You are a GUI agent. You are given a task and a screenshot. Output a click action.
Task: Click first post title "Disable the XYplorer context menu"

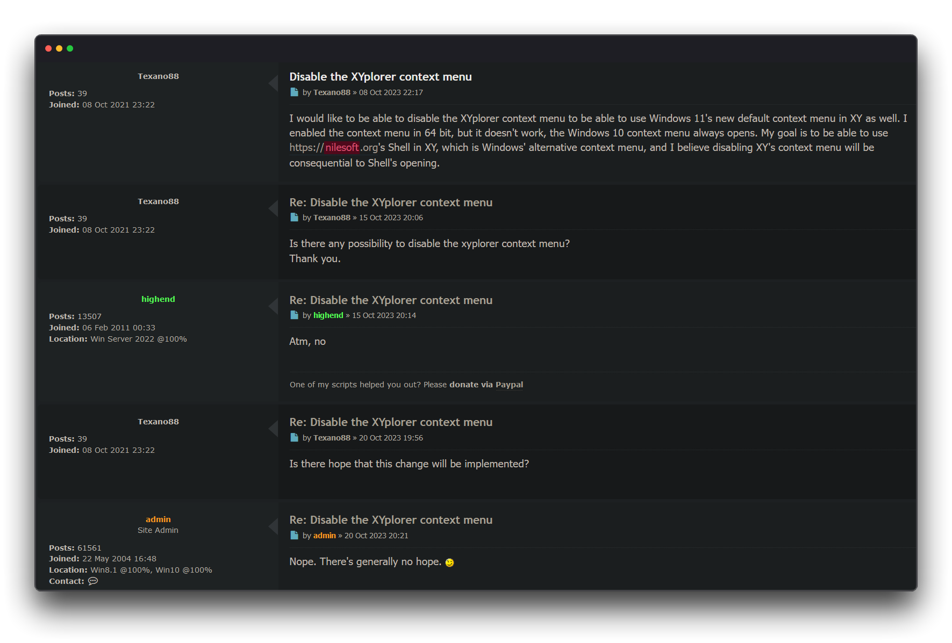(x=380, y=77)
